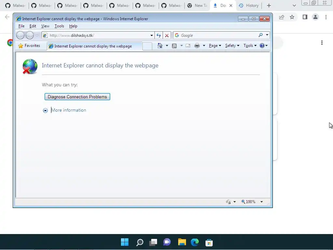
Task: Open Chrome tab search chevron
Action: 294,6
